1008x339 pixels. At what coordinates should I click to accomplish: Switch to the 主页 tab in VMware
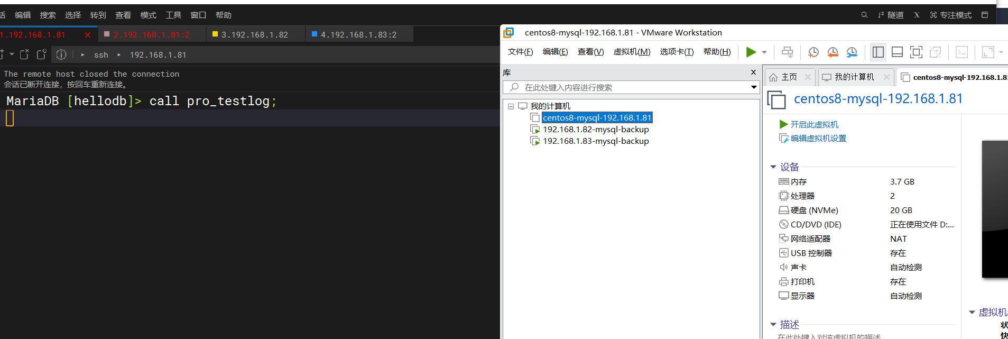point(790,77)
